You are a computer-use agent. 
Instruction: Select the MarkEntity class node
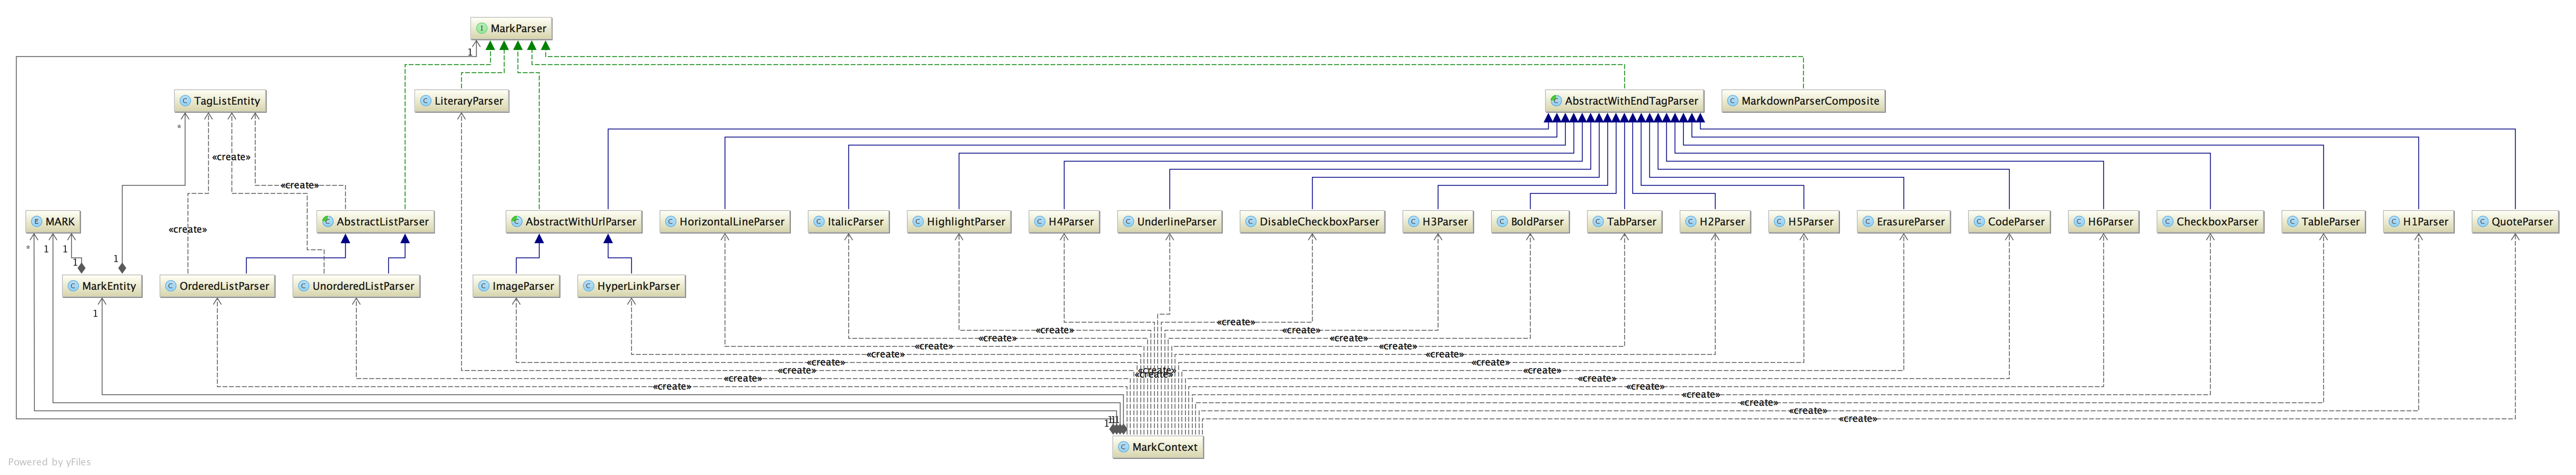[x=102, y=286]
